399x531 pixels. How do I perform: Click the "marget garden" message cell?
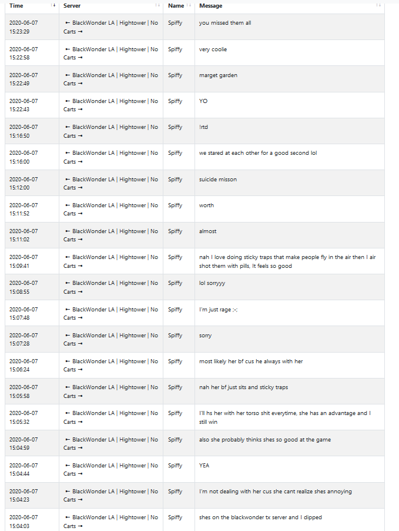click(x=290, y=79)
